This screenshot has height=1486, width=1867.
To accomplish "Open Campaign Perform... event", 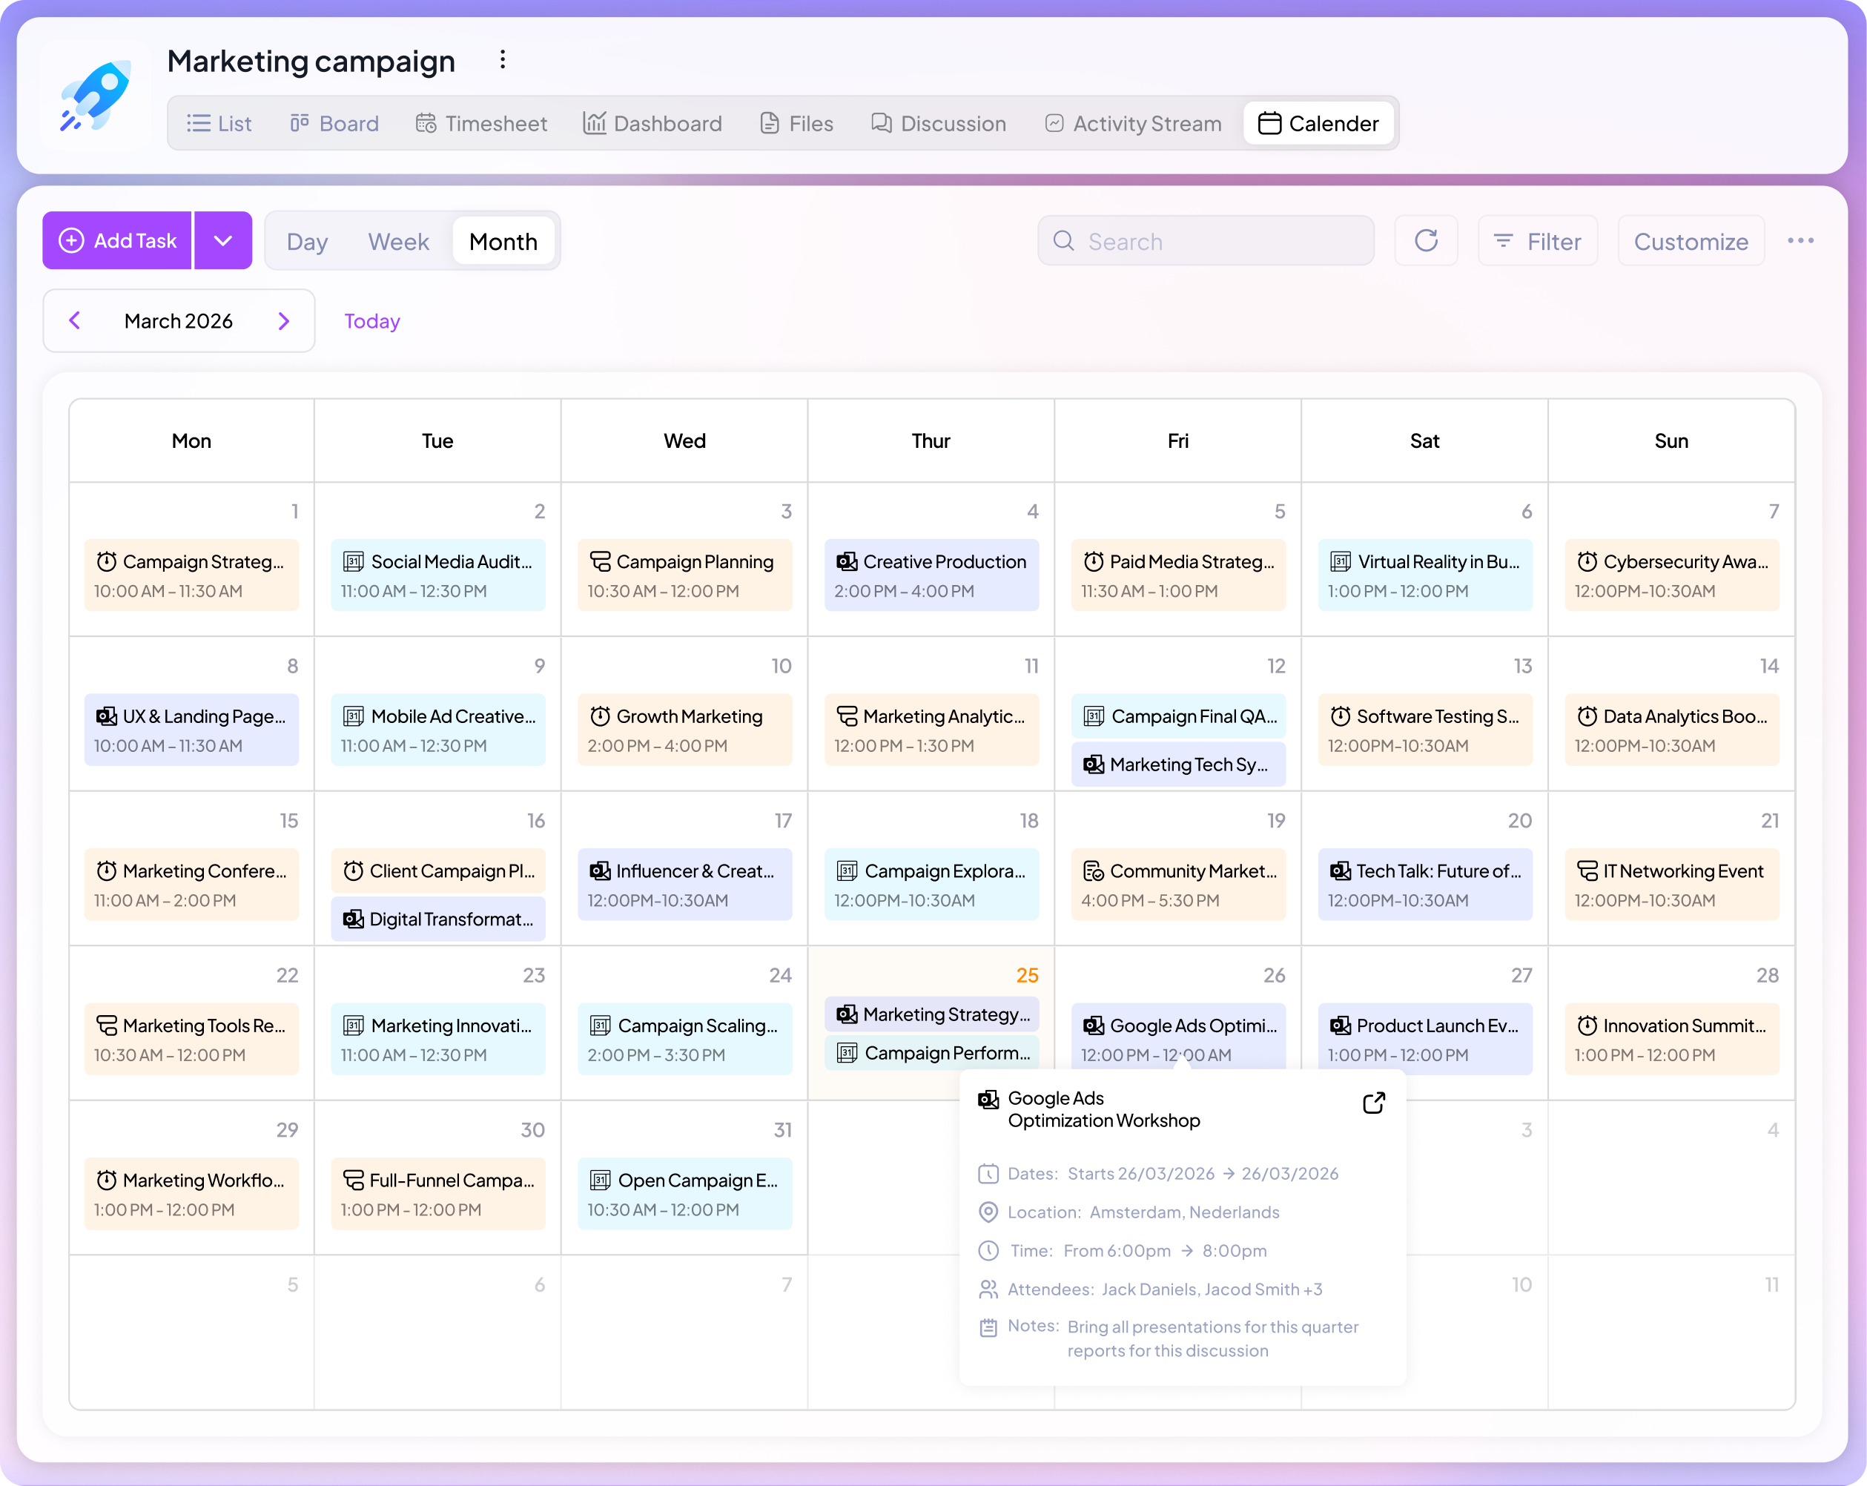I will pyautogui.click(x=932, y=1053).
